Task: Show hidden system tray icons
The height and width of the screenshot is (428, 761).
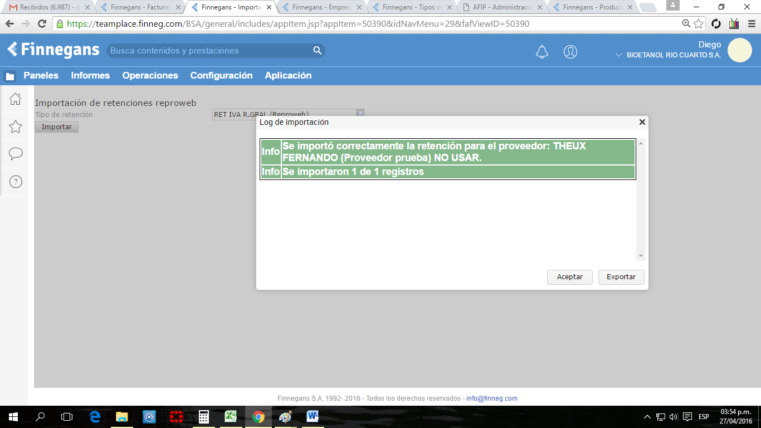Action: click(x=647, y=417)
